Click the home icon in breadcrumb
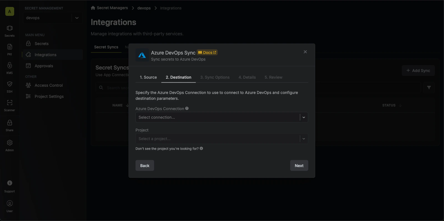This screenshot has width=444, height=221. [93, 8]
